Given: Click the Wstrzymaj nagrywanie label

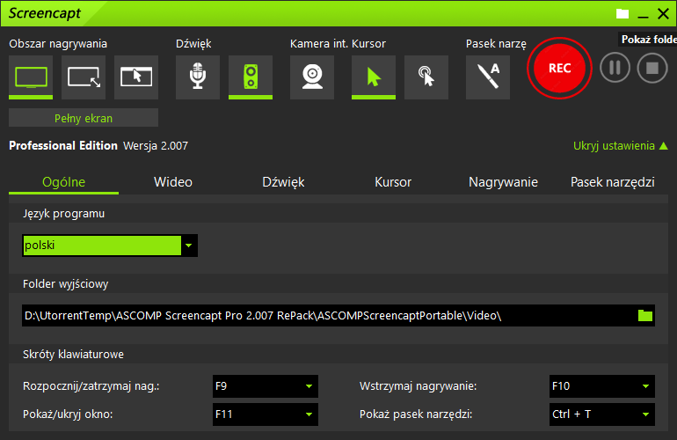Looking at the screenshot, I should pyautogui.click(x=418, y=386).
